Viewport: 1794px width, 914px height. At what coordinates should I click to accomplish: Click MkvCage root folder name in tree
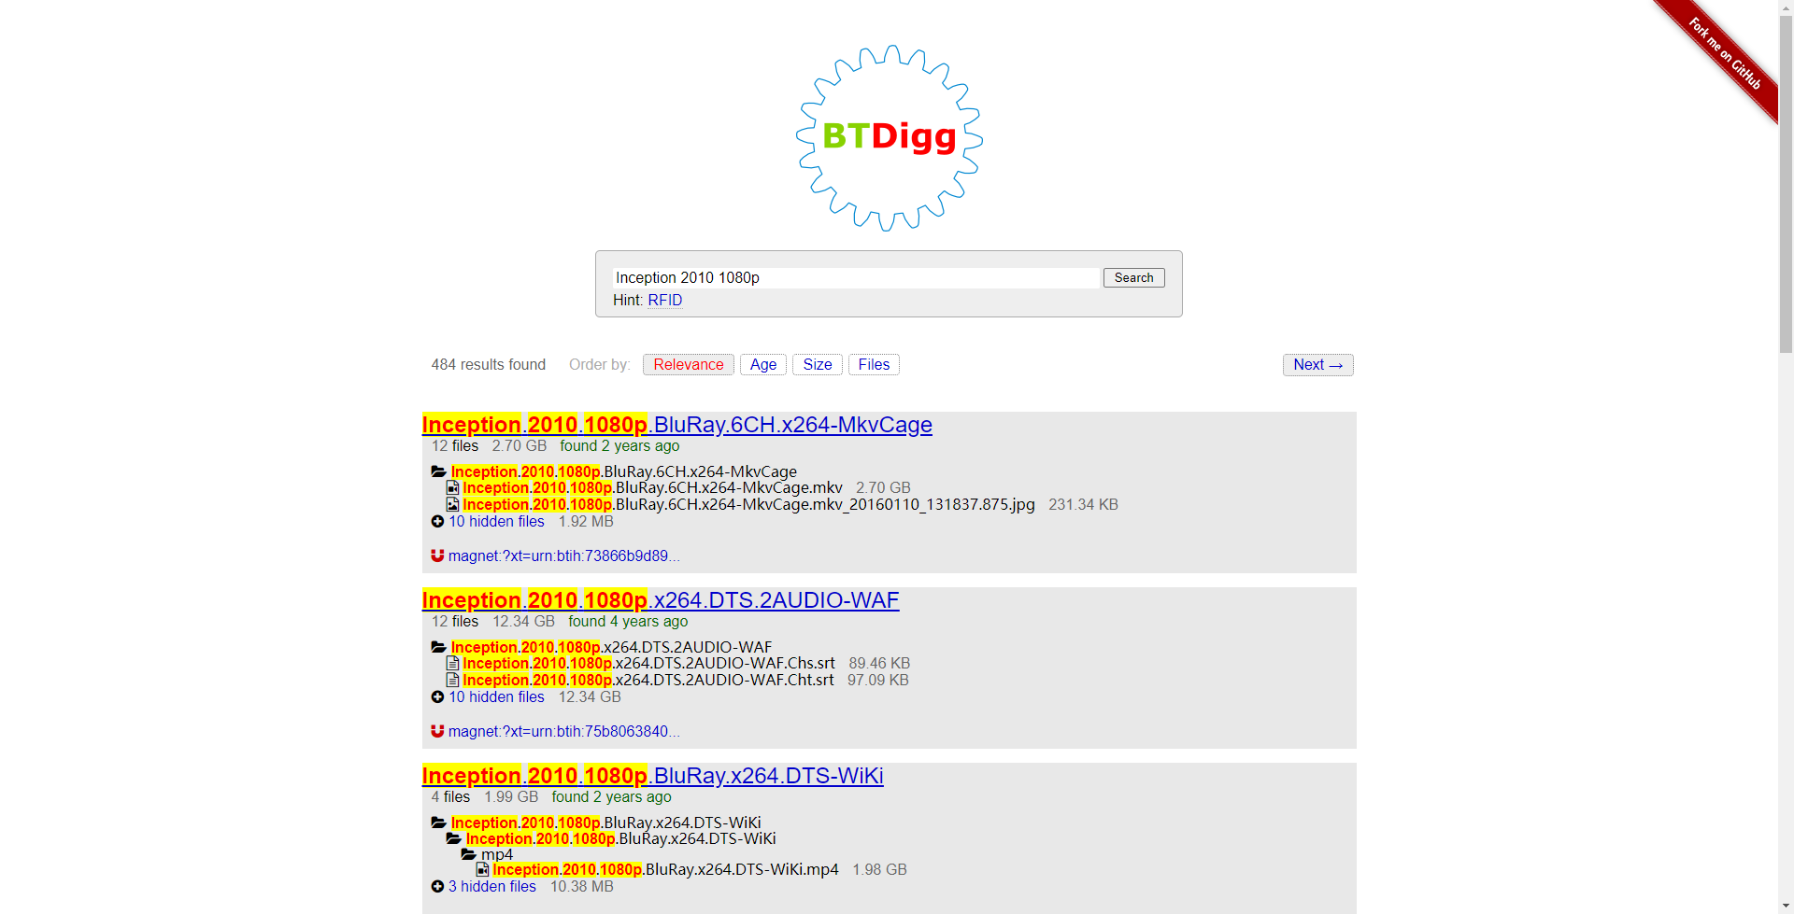tap(624, 471)
